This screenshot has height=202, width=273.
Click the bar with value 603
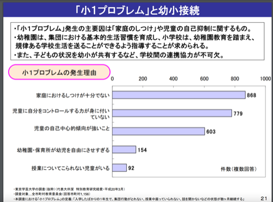(158, 131)
